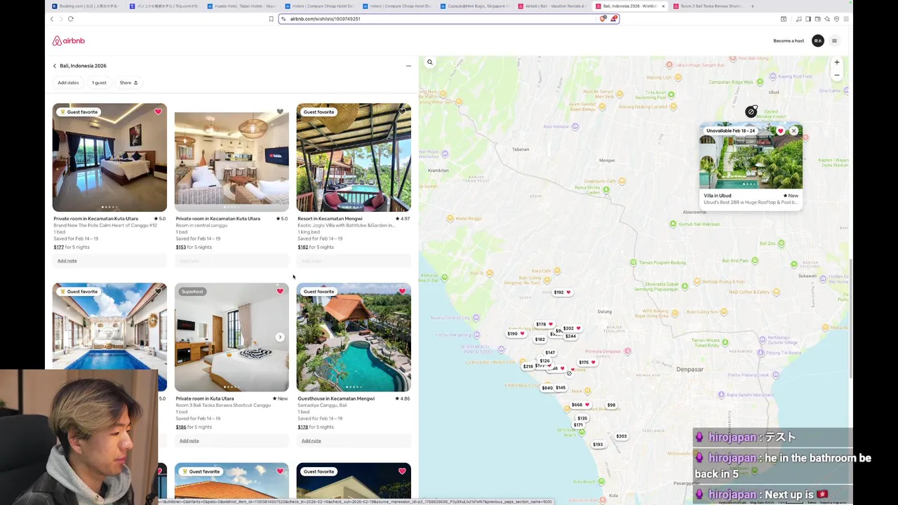Toggle heart on the Room 3 Bali Taoka card
Screen dimensions: 898x505
[x=280, y=291]
